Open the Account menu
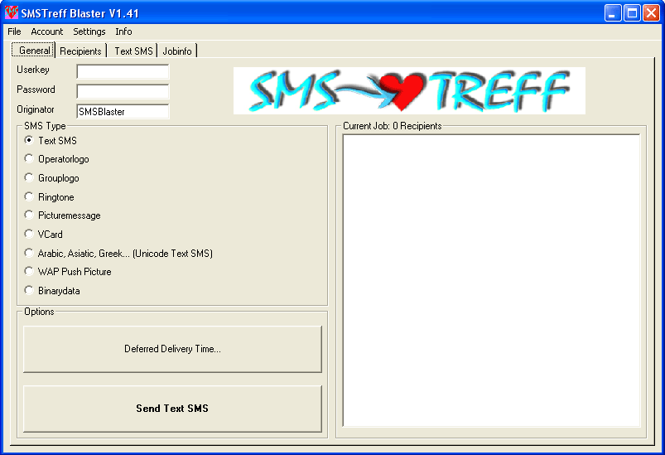 click(x=46, y=31)
